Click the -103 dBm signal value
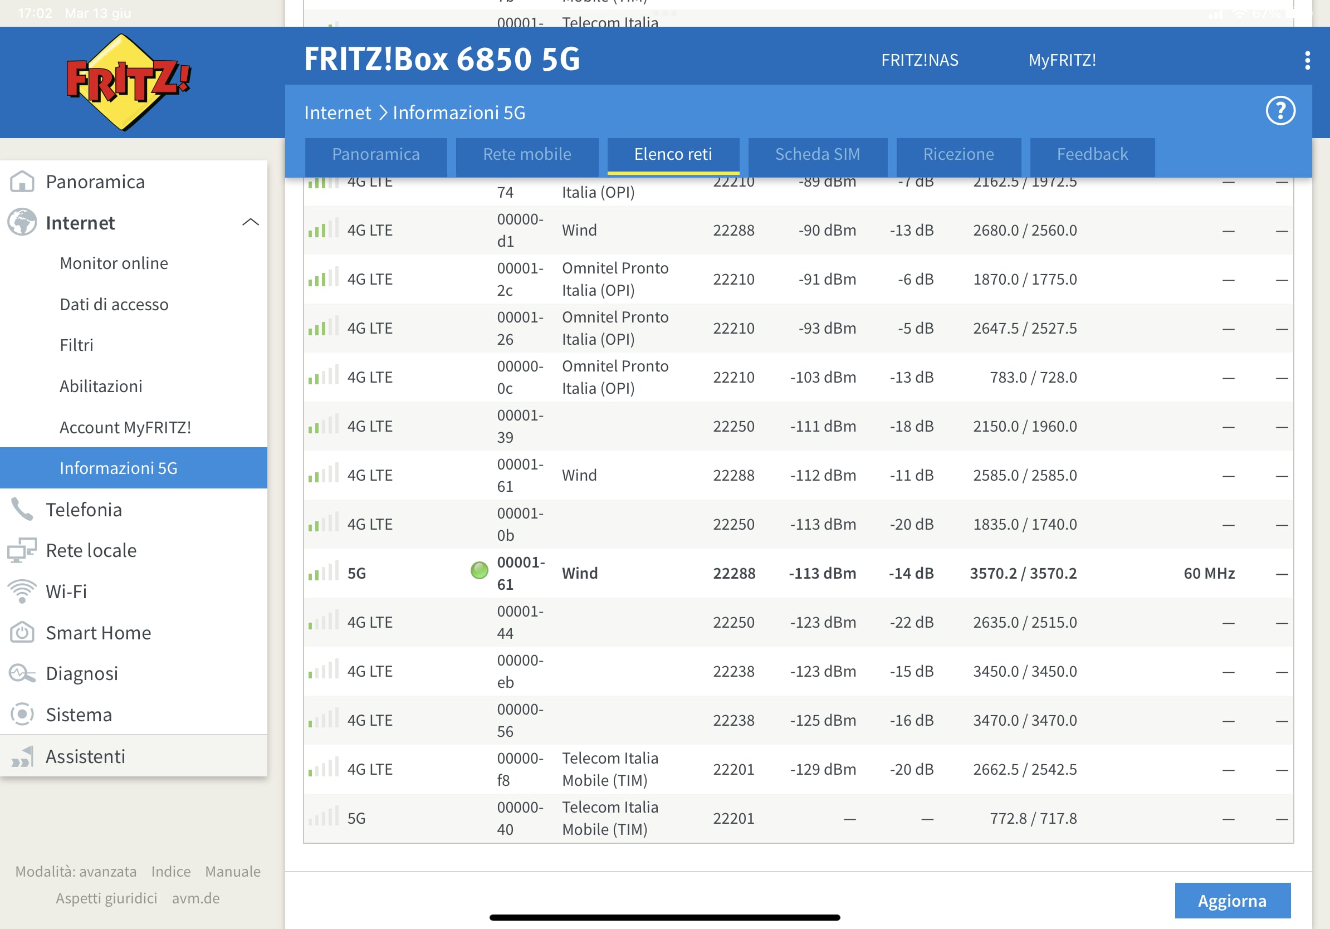 [x=823, y=377]
